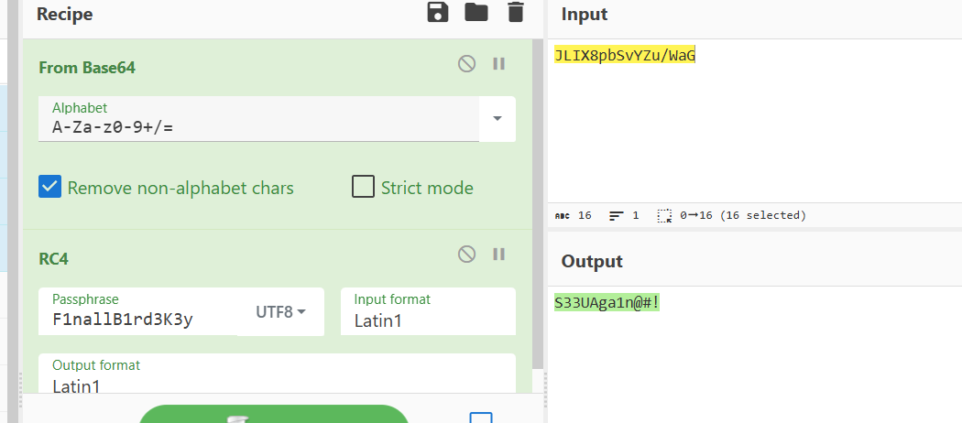Click the green Bake button
Image resolution: width=962 pixels, height=423 pixels.
pyautogui.click(x=273, y=415)
